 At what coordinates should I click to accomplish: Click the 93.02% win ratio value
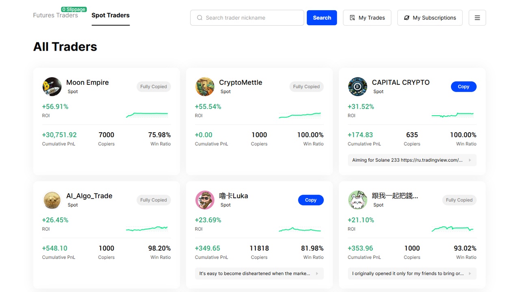point(465,249)
